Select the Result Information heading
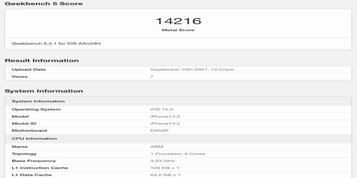Image resolution: width=357 pixels, height=178 pixels. pyautogui.click(x=44, y=60)
